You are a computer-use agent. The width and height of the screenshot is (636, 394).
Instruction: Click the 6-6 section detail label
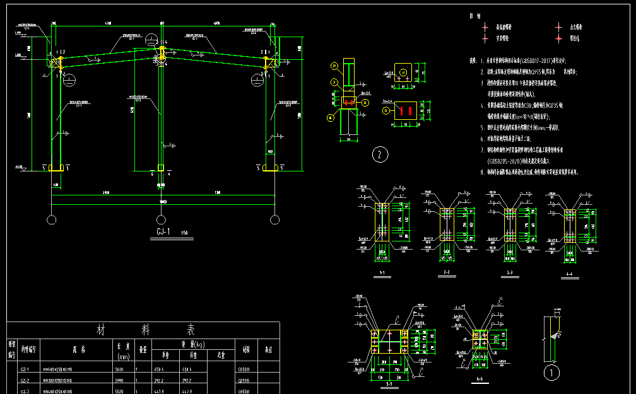click(480, 380)
